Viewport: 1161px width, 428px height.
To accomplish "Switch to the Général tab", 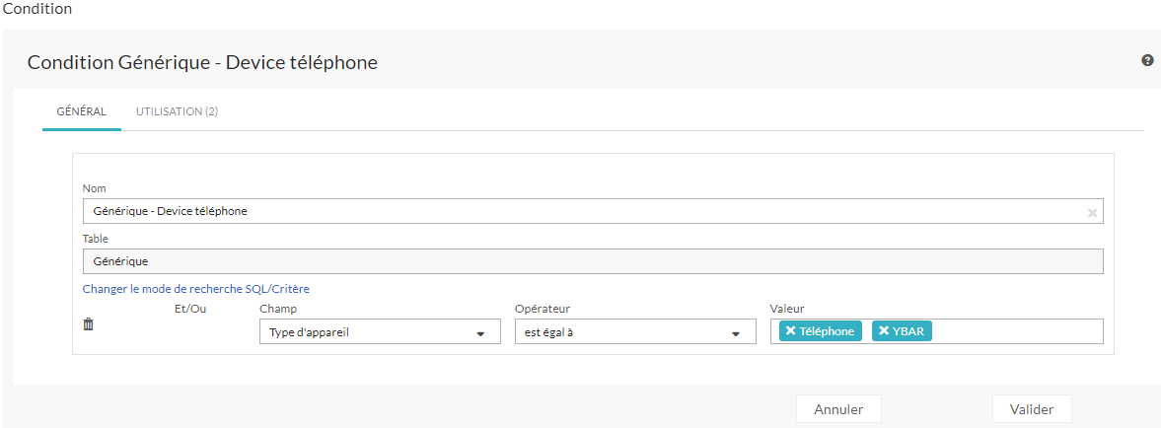I will tap(82, 111).
